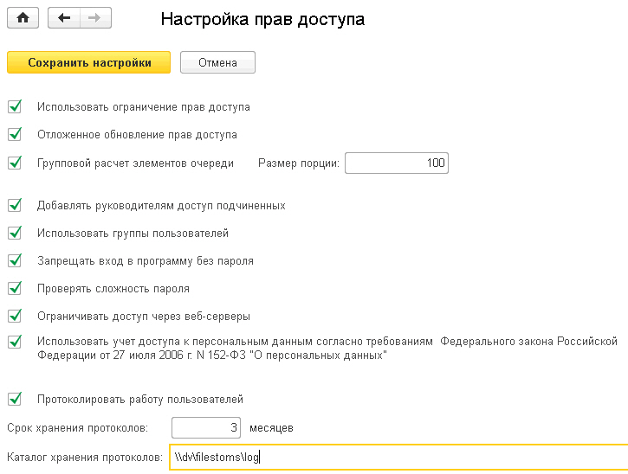The image size is (628, 474).
Task: Toggle Использовать группы пользователей checkbox
Action: click(14, 234)
